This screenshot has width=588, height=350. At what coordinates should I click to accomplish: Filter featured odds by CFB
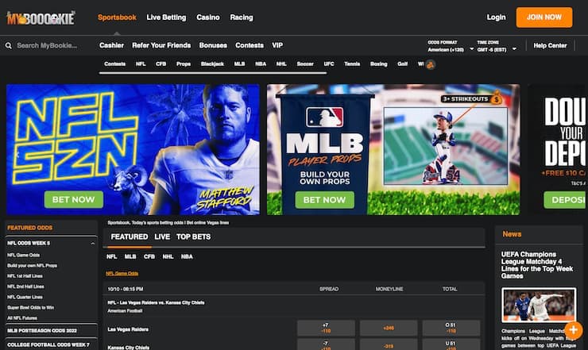pos(149,256)
